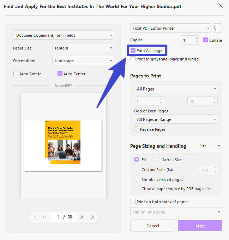
Task: Enable Print in grayscale option
Action: coord(133,59)
